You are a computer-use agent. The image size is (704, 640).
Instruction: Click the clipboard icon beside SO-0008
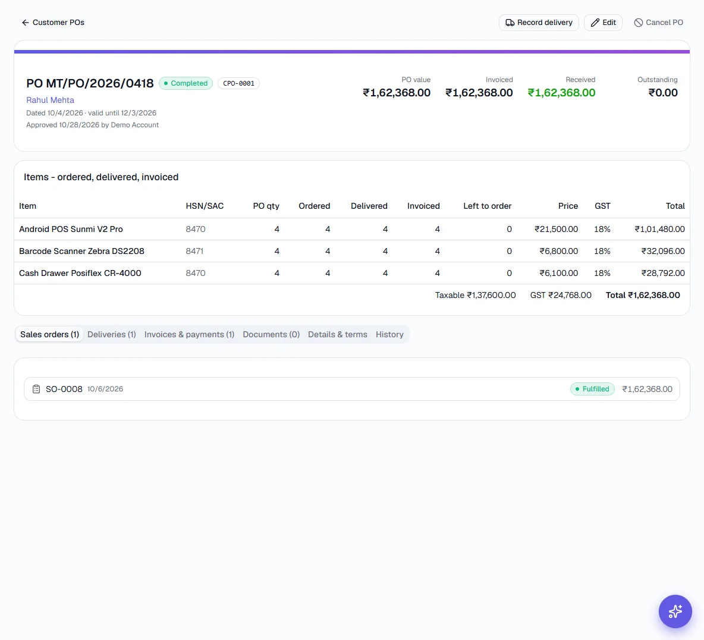[x=36, y=389]
